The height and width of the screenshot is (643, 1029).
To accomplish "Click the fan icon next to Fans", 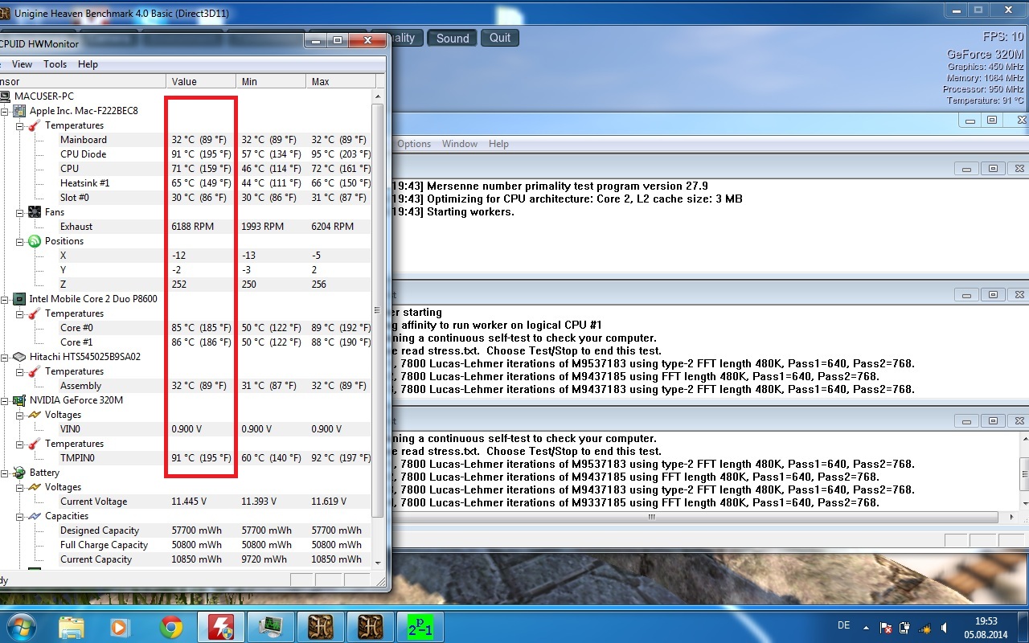I will (x=35, y=212).
